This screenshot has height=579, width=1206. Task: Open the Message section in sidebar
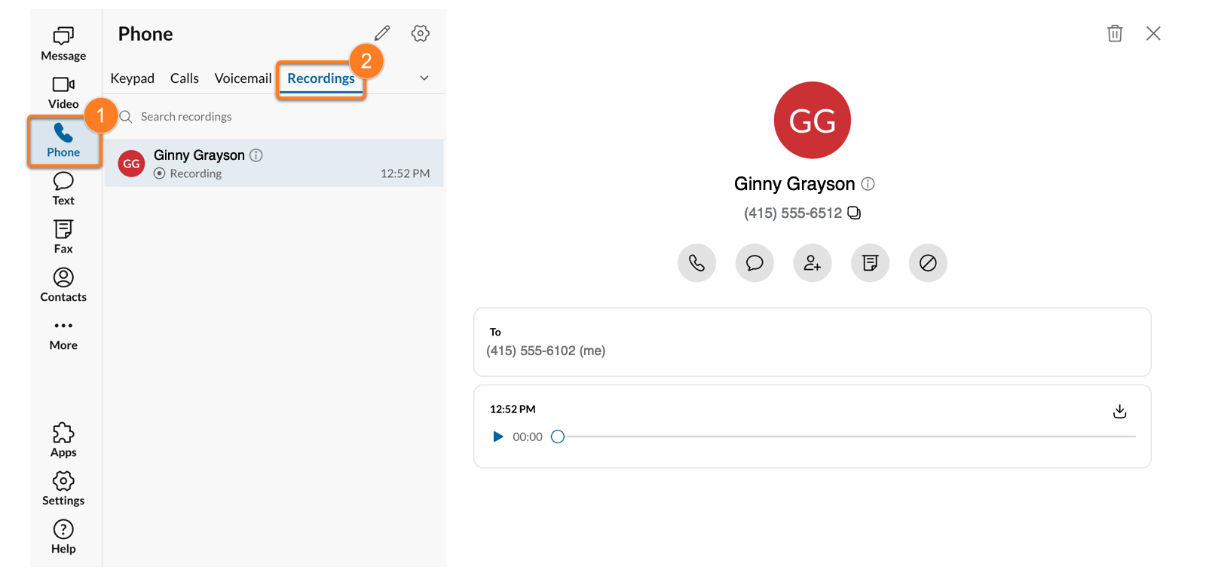coord(63,44)
